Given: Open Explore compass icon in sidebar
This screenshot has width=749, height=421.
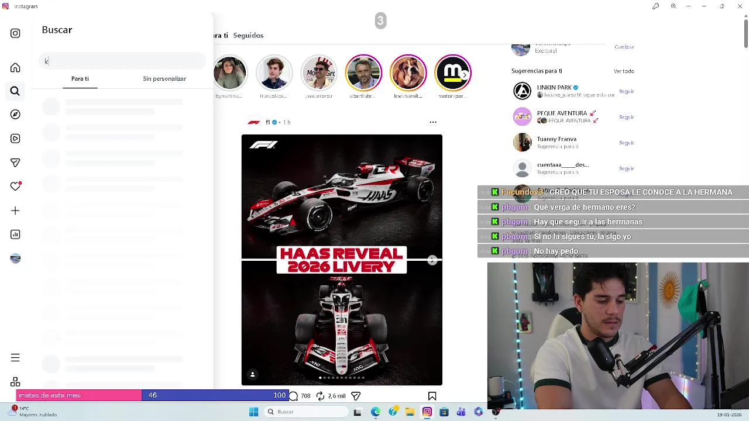Looking at the screenshot, I should 15,115.
